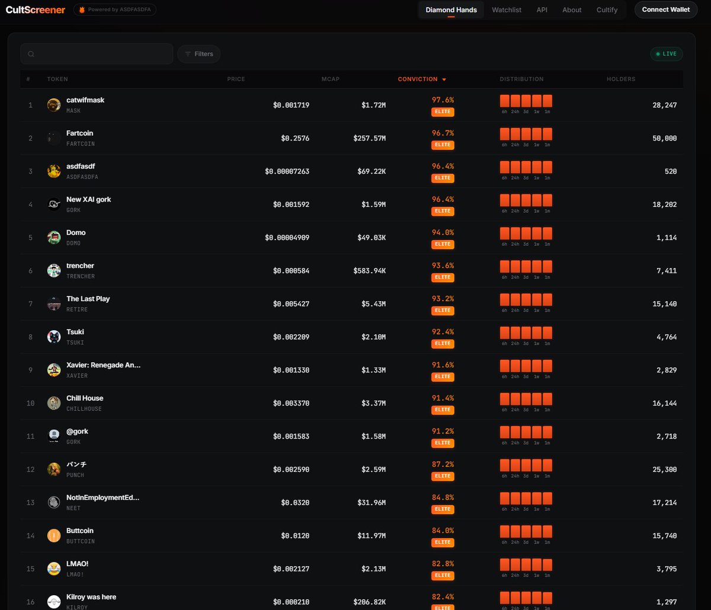Click the NotInEmploymentEd... token name
The width and height of the screenshot is (711, 610).
pyautogui.click(x=103, y=498)
